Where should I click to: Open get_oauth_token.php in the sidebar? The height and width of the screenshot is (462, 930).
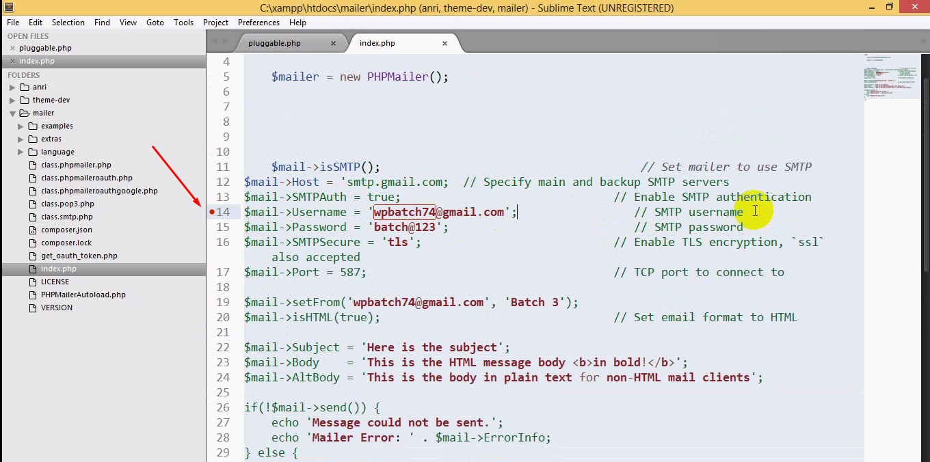point(79,256)
